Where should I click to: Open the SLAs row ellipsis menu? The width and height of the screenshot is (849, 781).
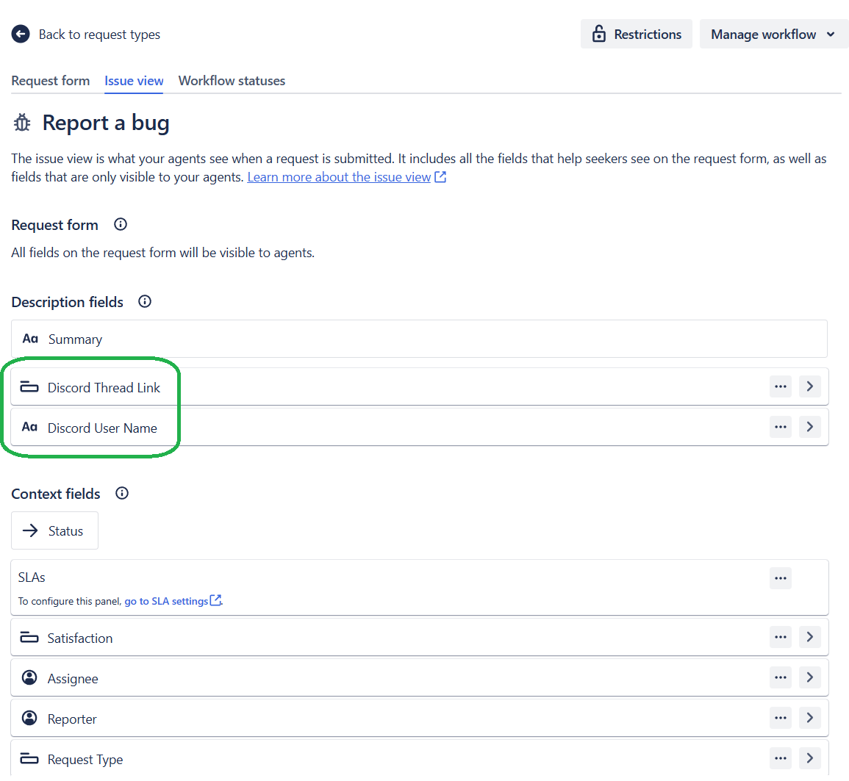[780, 577]
